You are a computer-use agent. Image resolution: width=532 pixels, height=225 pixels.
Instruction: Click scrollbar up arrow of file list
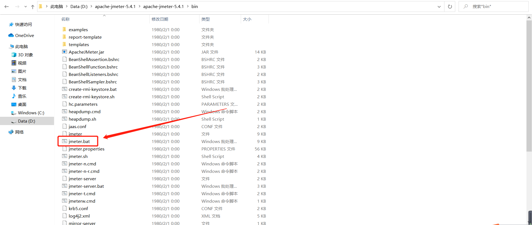529,17
